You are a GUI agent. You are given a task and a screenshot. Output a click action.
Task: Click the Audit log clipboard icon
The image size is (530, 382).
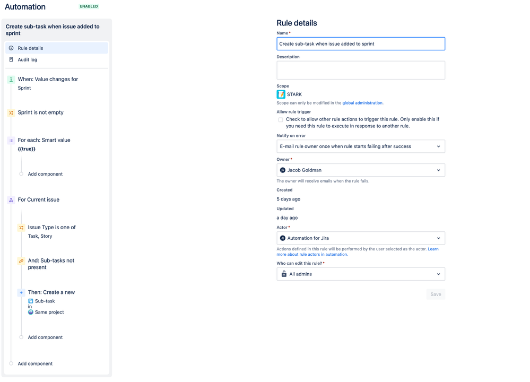point(11,59)
